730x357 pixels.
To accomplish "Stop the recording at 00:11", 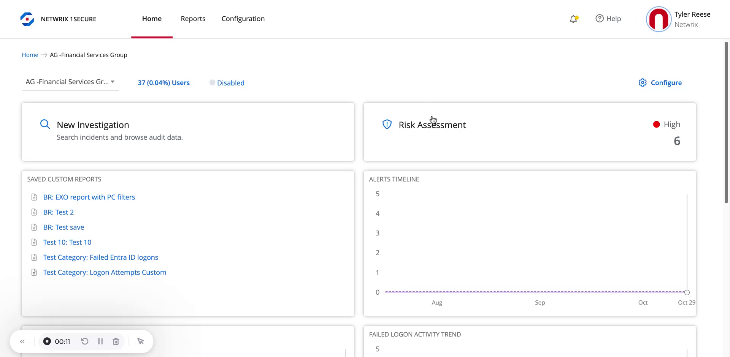I will tap(47, 341).
